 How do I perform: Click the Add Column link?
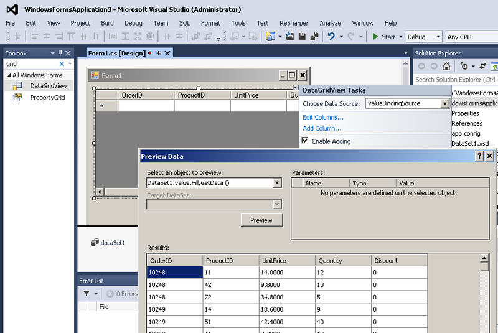(x=322, y=128)
